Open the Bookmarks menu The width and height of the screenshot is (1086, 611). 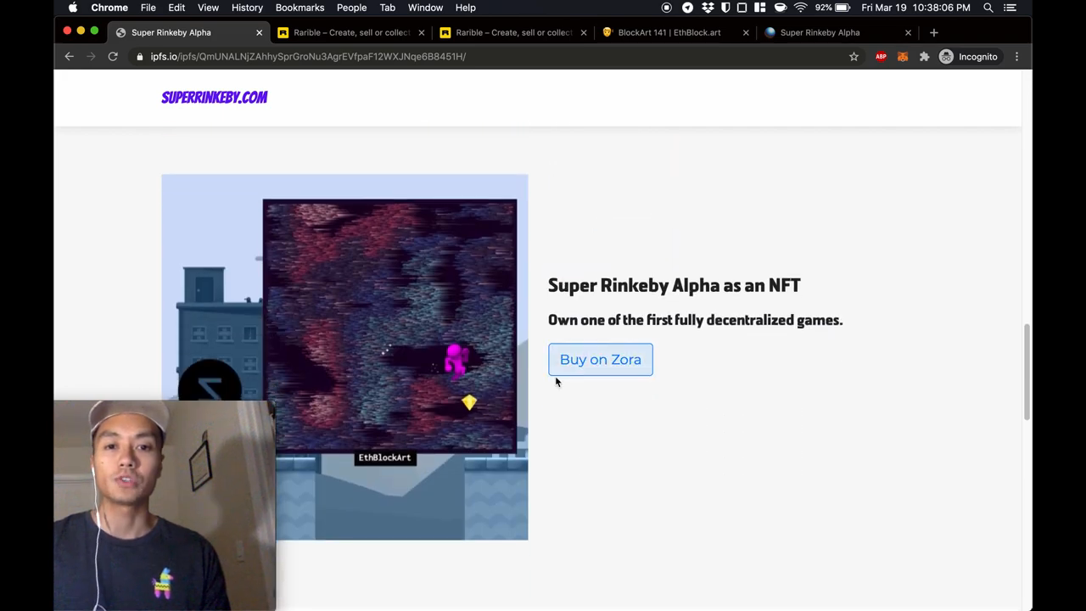299,8
